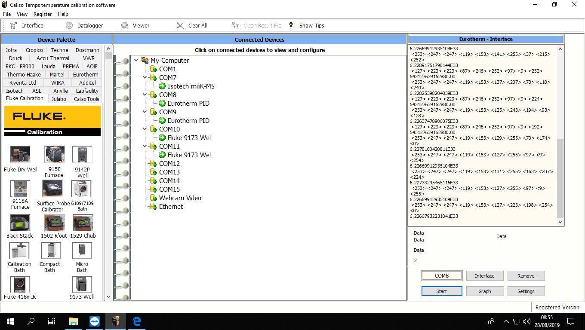Collapse the COM11 tree node

[145, 146]
